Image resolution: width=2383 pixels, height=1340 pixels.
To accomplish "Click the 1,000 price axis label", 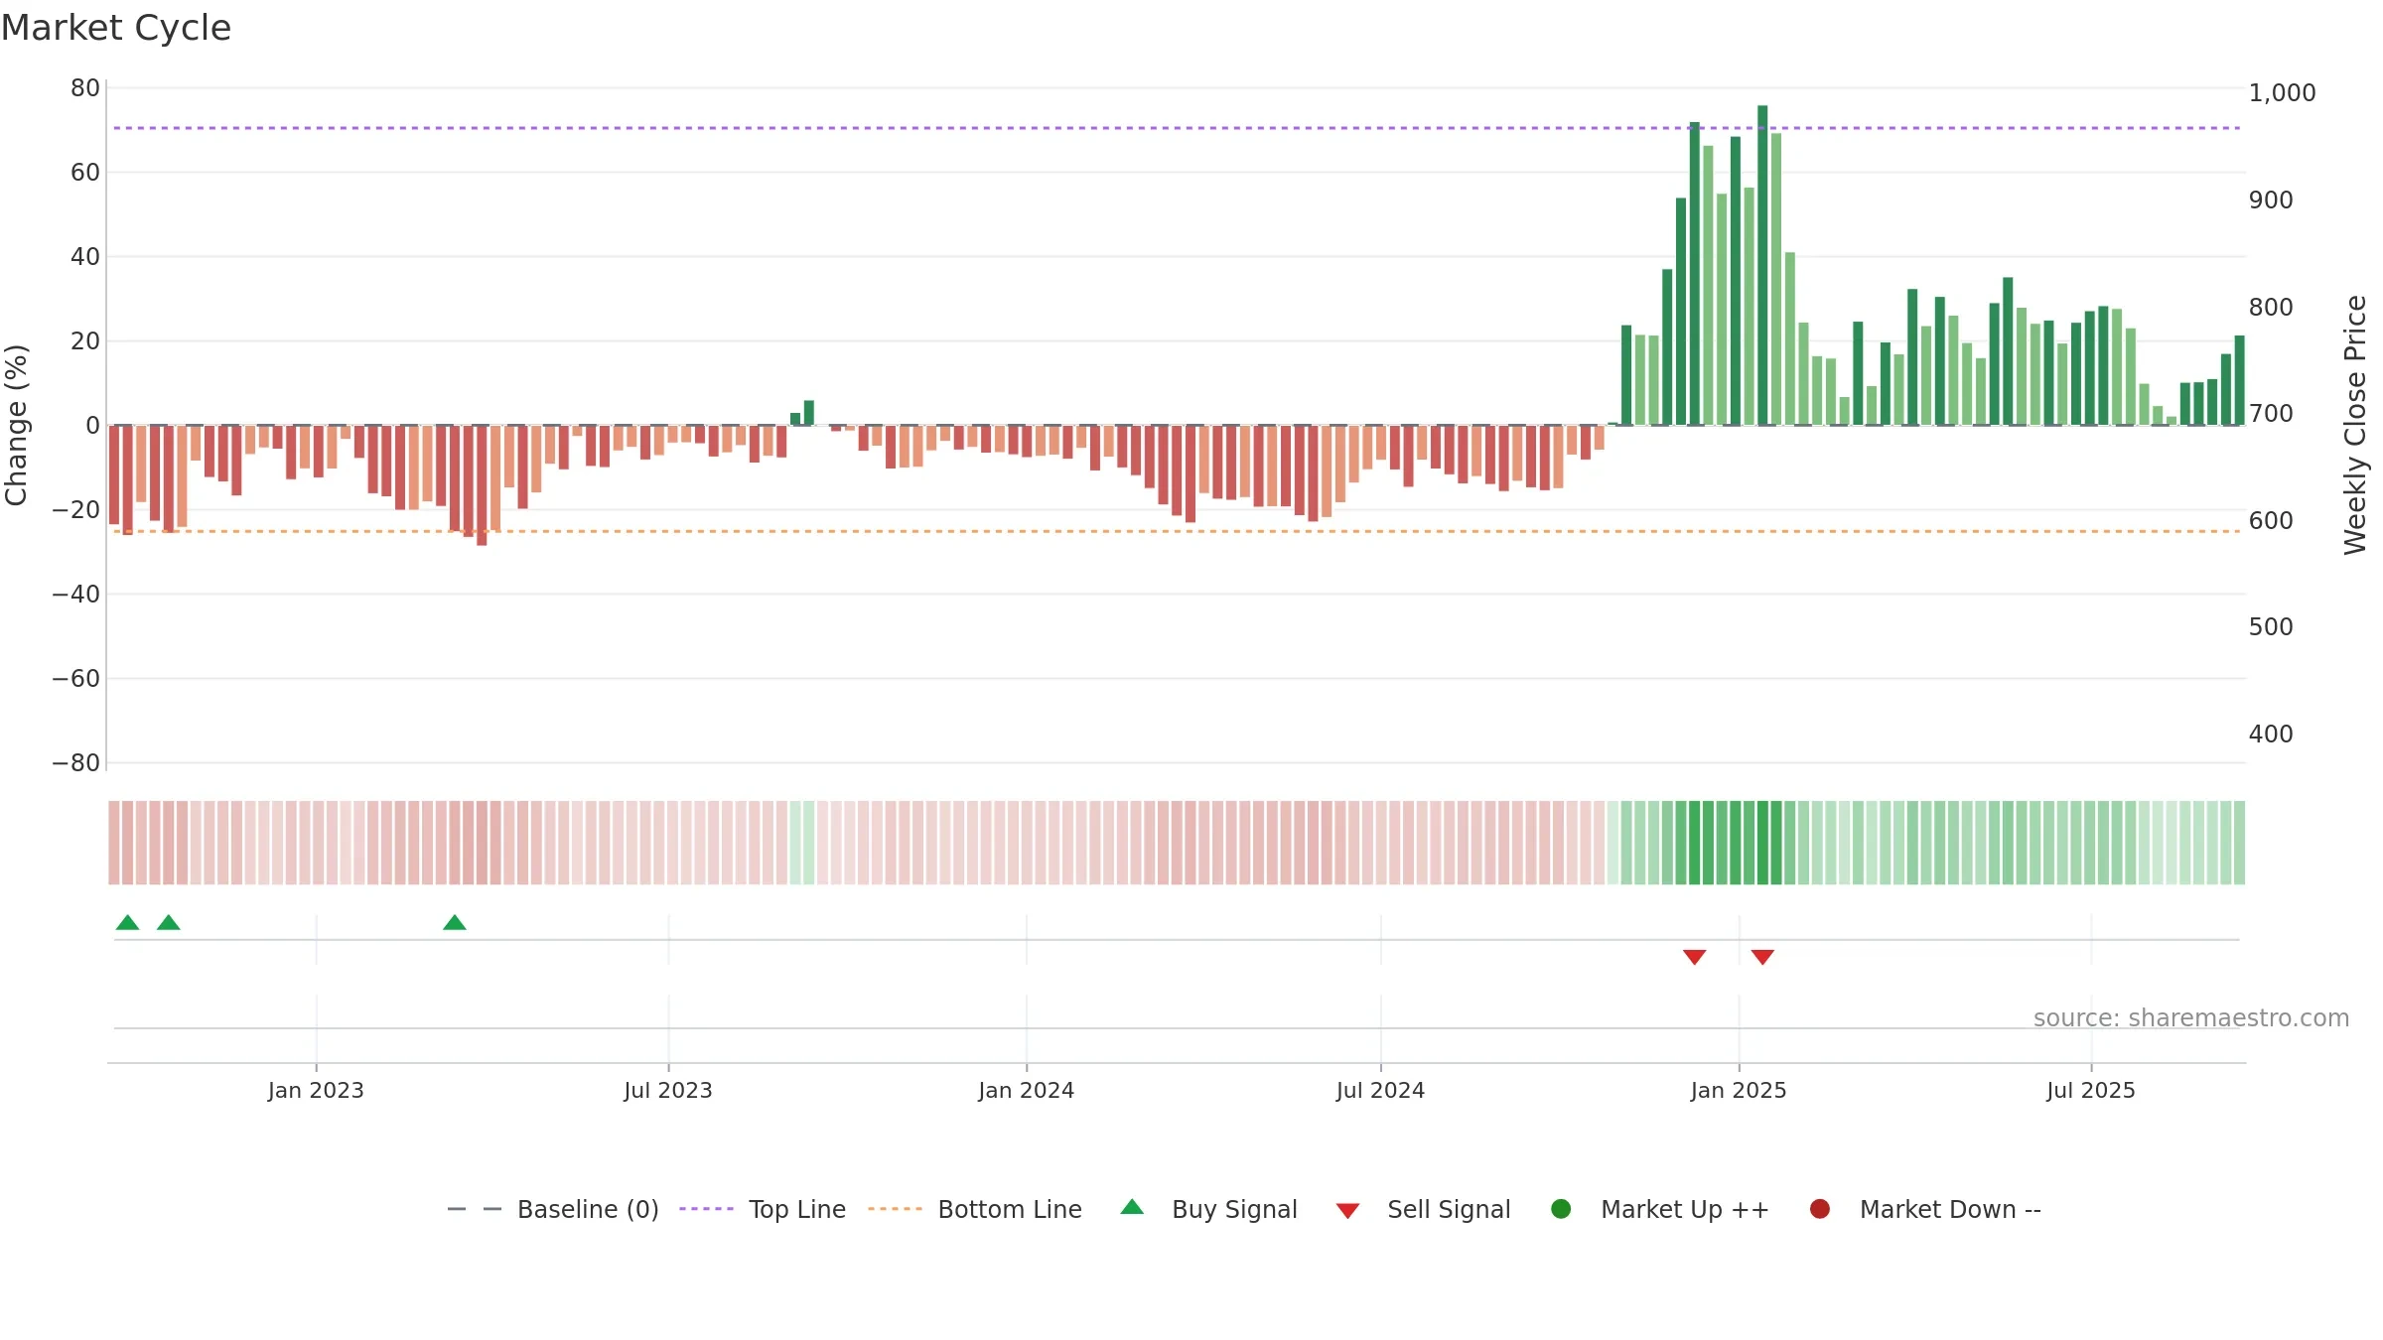I will (x=2282, y=93).
